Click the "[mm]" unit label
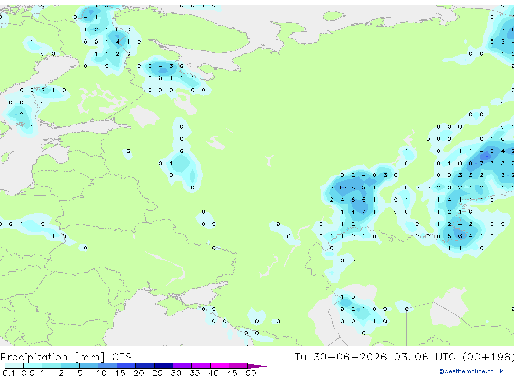This screenshot has height=376, width=514. (90, 357)
